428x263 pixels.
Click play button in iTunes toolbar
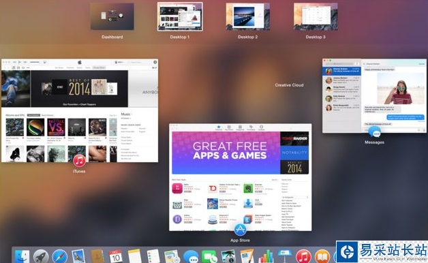(x=20, y=62)
